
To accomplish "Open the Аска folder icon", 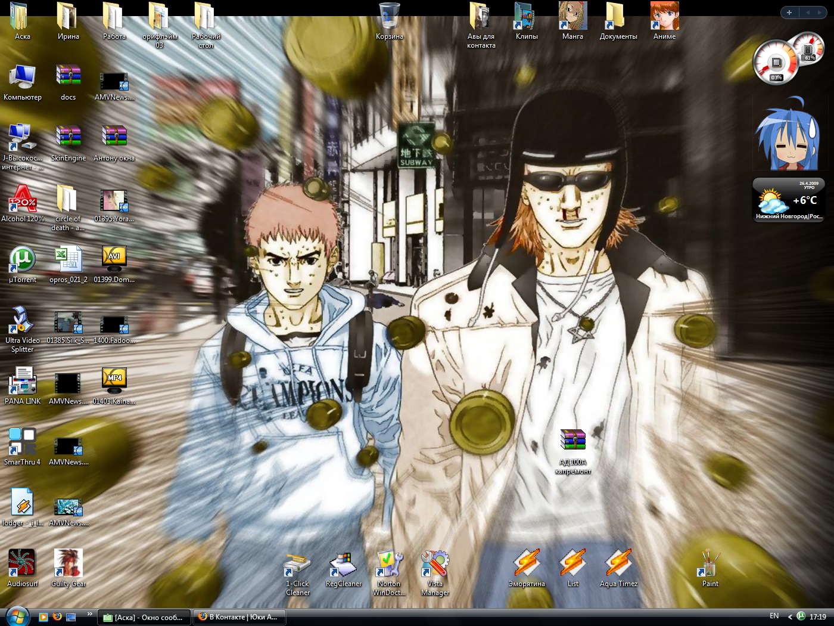I will (20, 17).
